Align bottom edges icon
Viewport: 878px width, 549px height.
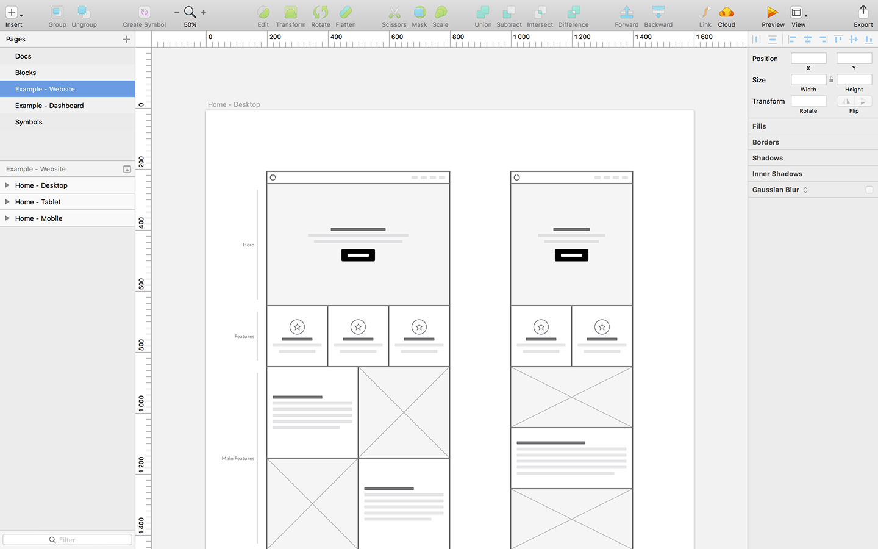[869, 39]
